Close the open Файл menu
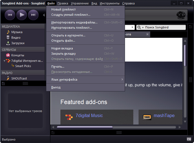Image resolution: width=194 pixels, height=143 pixels. tap(51, 3)
